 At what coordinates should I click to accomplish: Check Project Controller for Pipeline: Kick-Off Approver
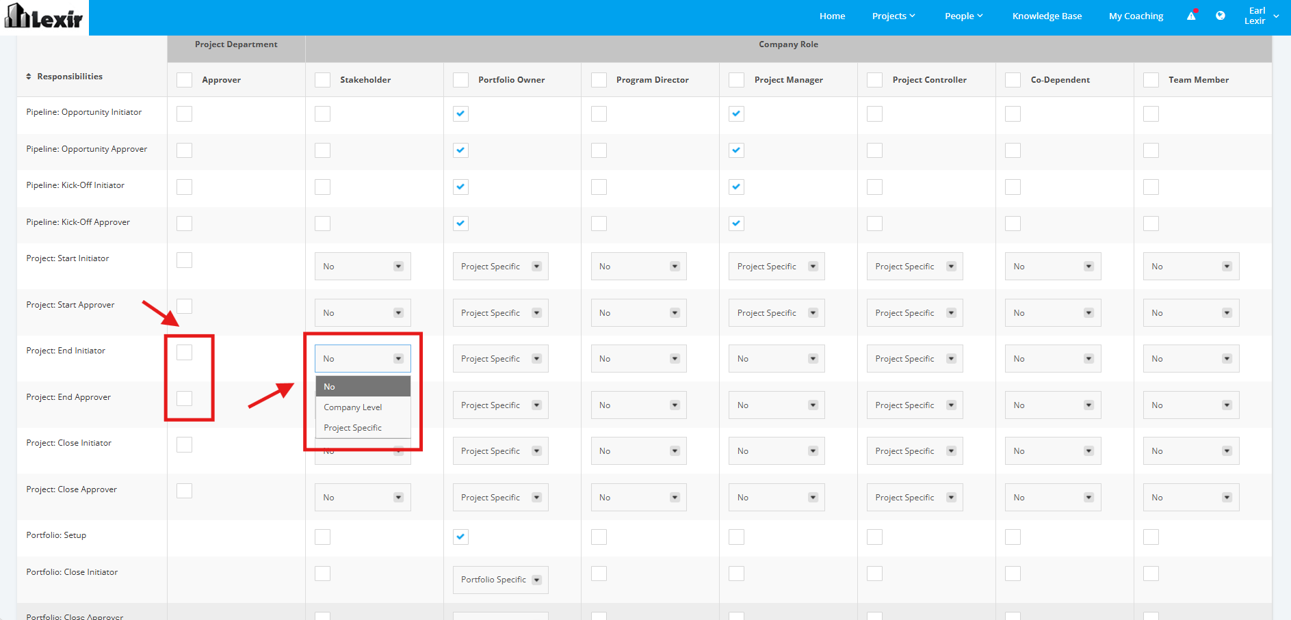coord(874,224)
